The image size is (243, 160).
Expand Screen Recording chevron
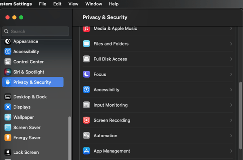(231, 120)
